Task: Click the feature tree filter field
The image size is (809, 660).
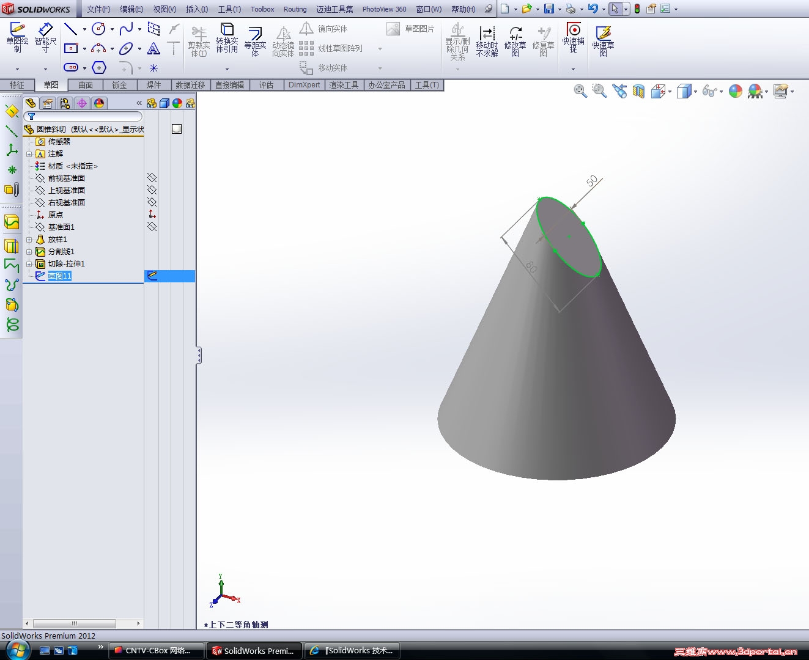Action: [x=83, y=116]
